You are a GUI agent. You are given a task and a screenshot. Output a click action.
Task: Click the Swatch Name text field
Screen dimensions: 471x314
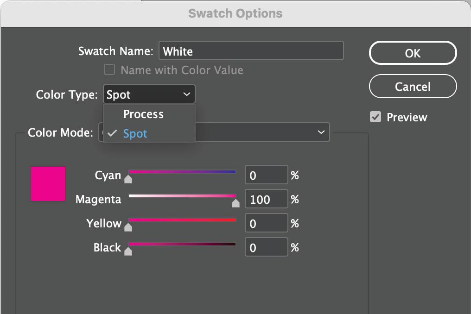click(x=251, y=51)
